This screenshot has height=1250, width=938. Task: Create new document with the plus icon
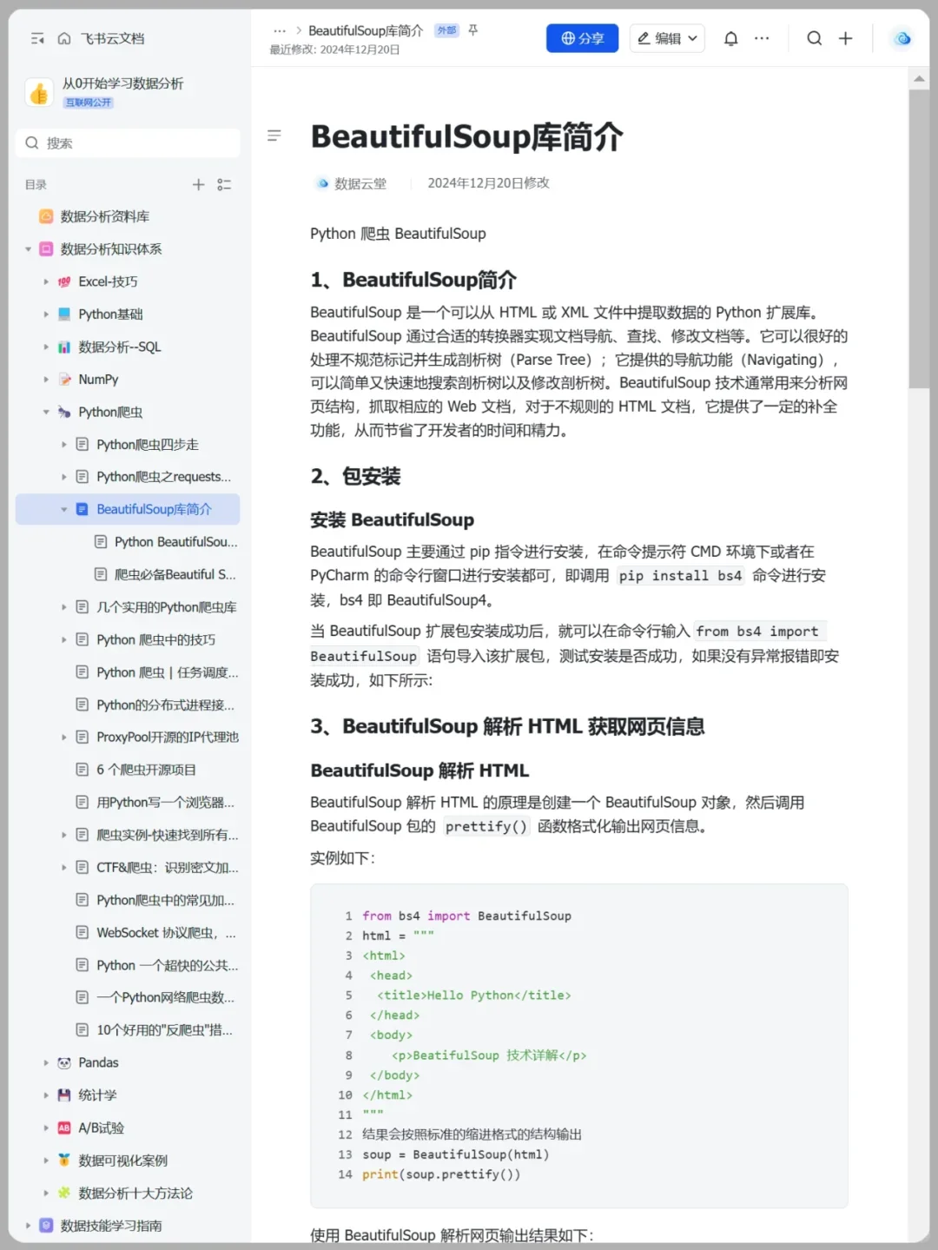click(845, 38)
